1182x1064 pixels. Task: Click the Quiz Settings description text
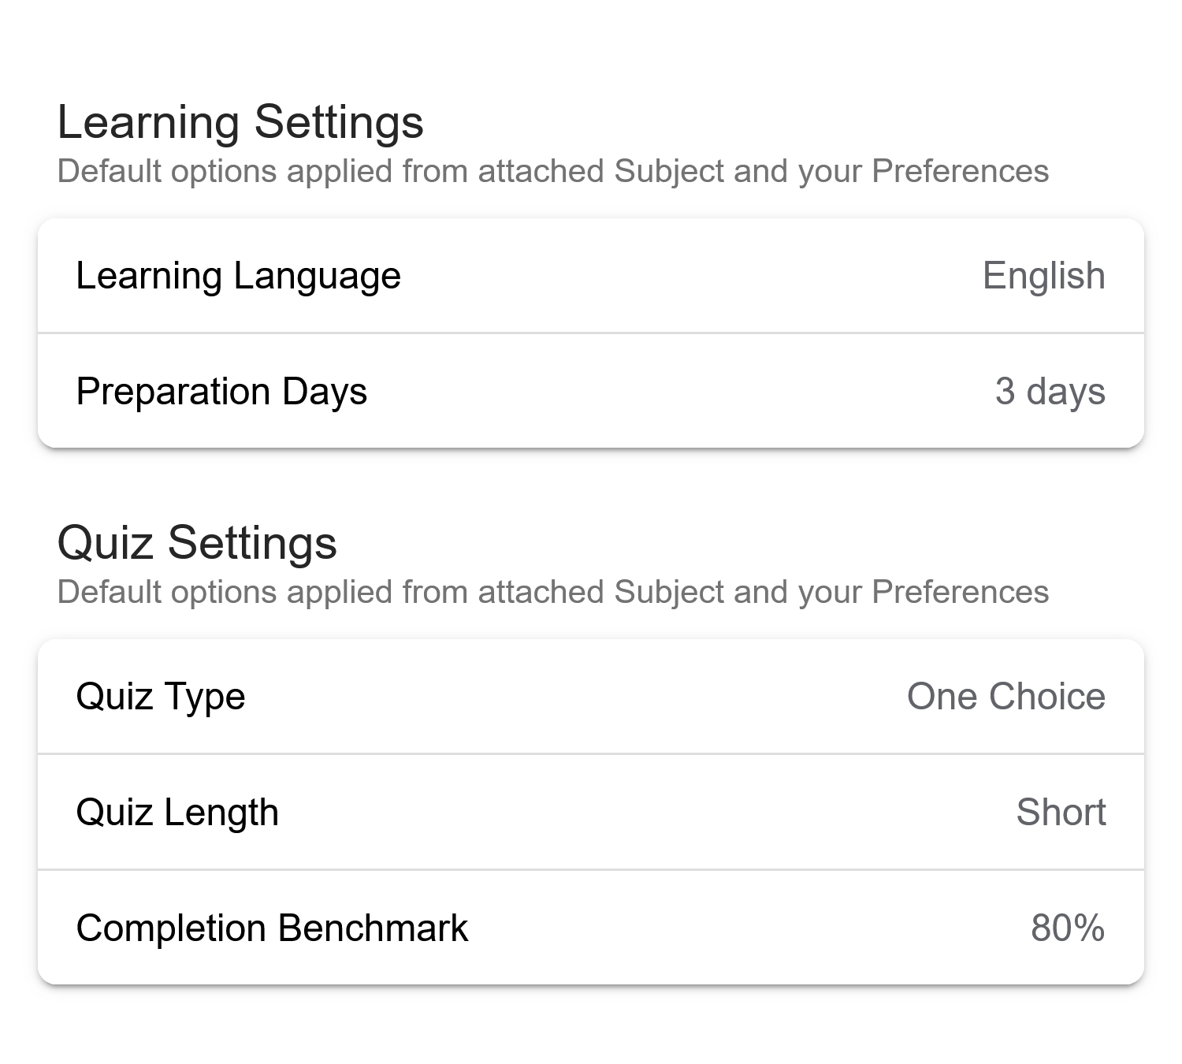point(554,591)
